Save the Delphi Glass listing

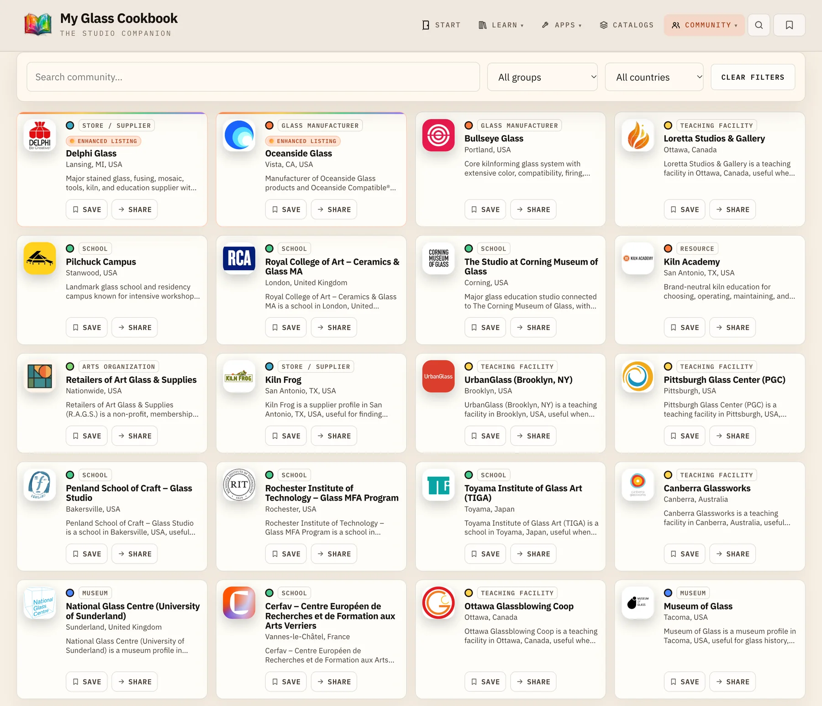pyautogui.click(x=87, y=209)
